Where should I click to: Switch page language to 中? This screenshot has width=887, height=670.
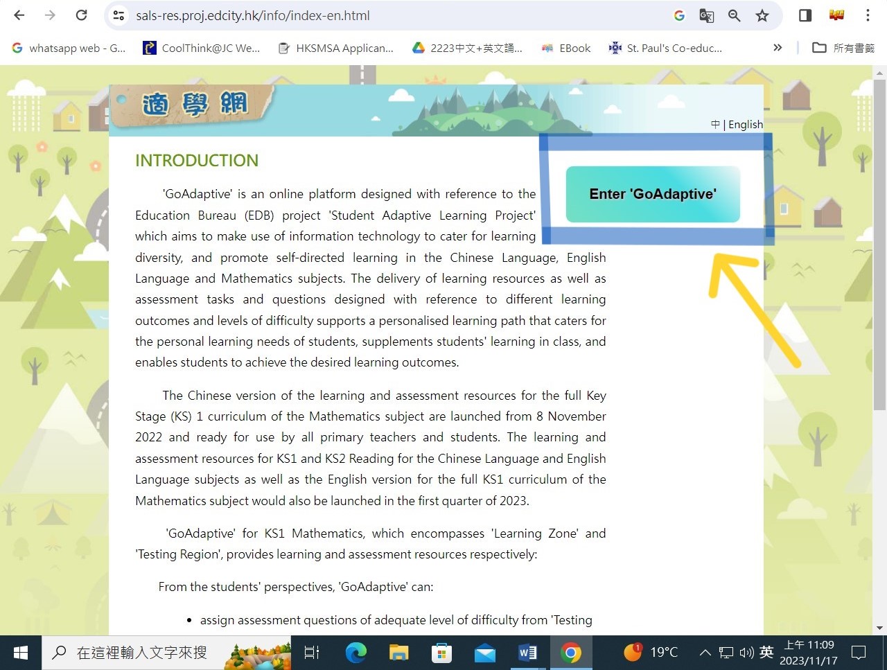coord(715,125)
